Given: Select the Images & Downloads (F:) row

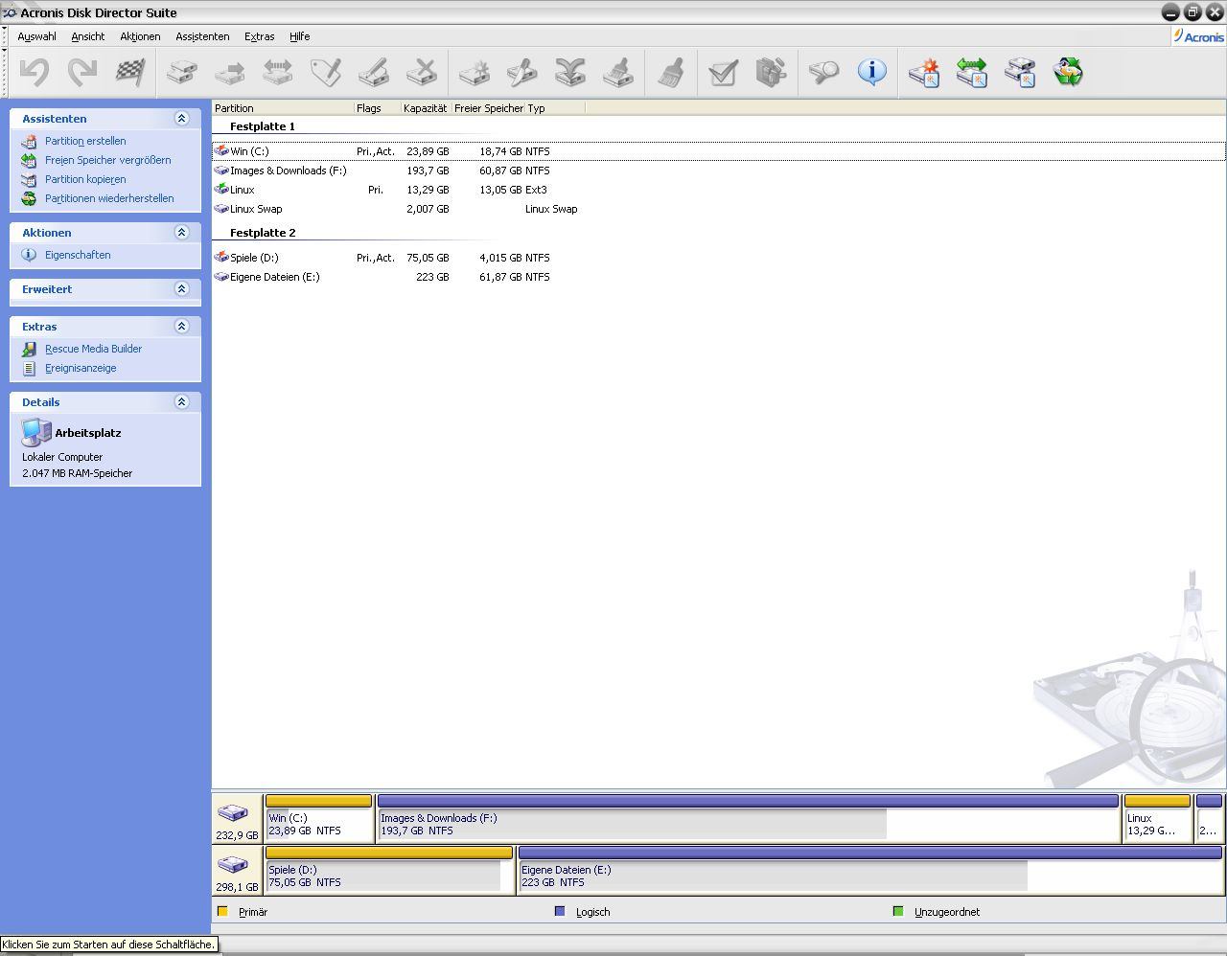Looking at the screenshot, I should pyautogui.click(x=718, y=171).
